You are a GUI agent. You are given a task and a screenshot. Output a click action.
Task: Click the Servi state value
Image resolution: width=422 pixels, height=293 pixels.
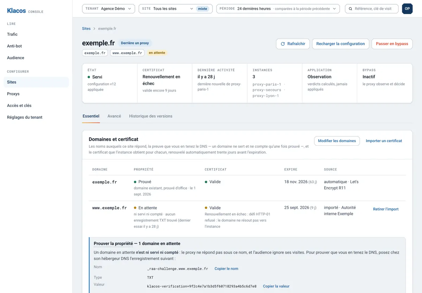pos(97,77)
